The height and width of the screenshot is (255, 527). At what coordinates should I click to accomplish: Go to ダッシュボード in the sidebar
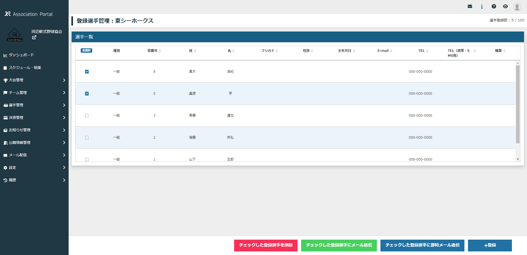21,55
